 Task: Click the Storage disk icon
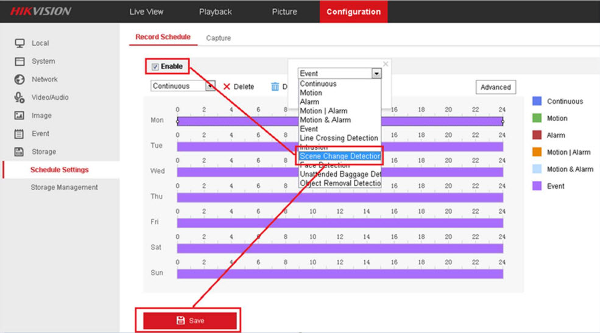click(19, 152)
